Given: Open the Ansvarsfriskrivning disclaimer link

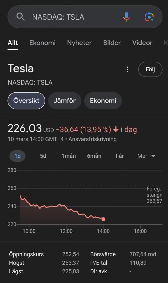Looking at the screenshot, I should [92, 139].
